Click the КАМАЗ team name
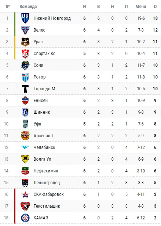This screenshot has height=226, width=161. 41,218
